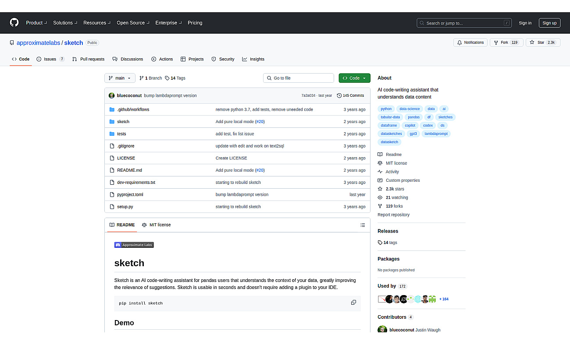The image size is (570, 345).
Task: Open dev-requirements.txt file icon
Action: (x=112, y=182)
